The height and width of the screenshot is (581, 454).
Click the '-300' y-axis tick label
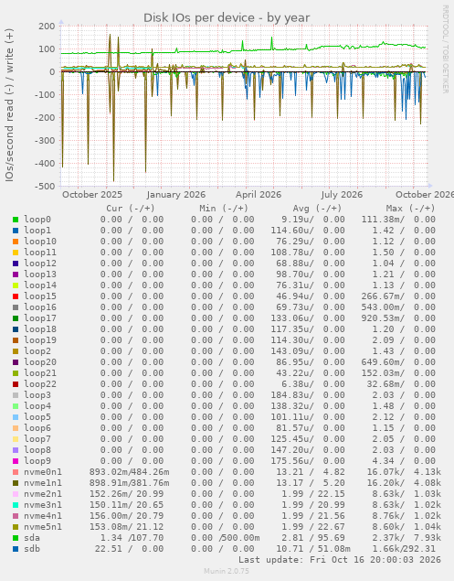(x=45, y=141)
